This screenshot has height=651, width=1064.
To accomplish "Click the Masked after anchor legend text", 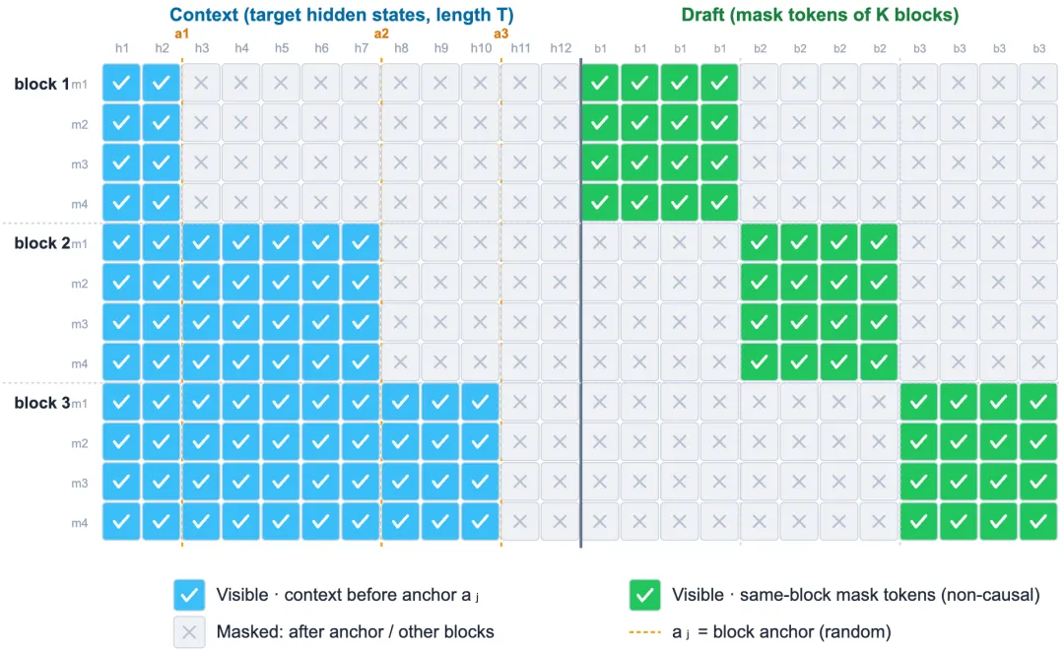I will [355, 632].
